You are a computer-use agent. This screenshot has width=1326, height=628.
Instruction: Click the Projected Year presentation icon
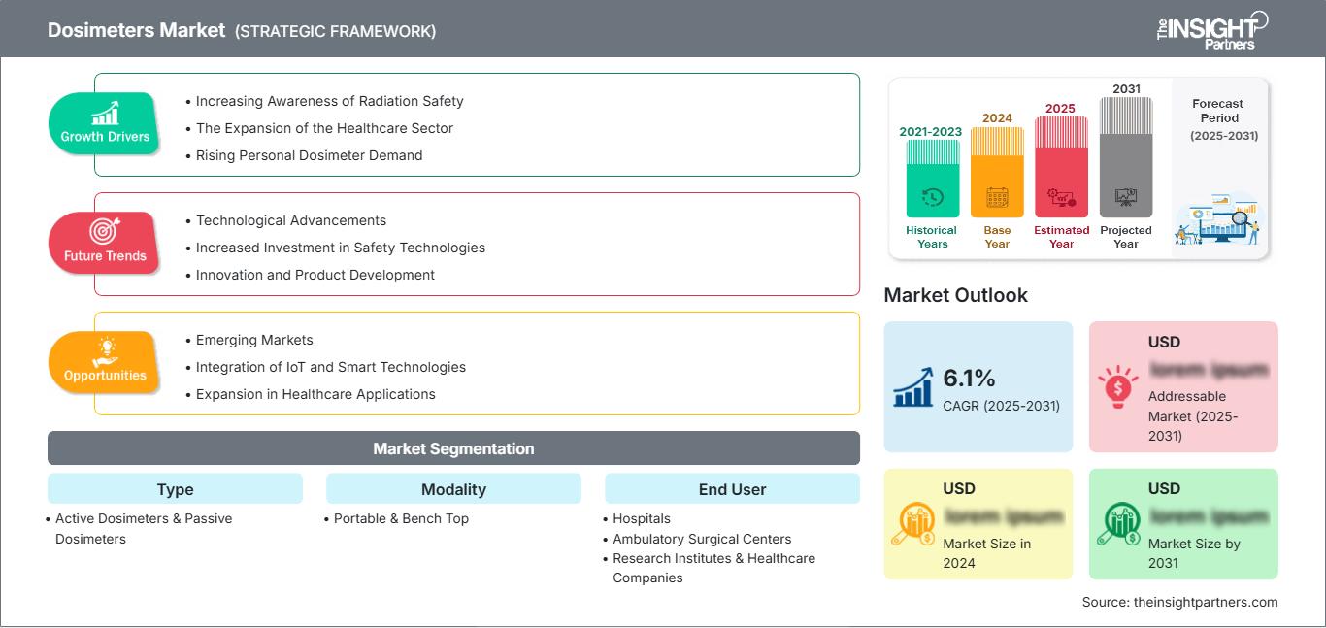(x=1126, y=197)
